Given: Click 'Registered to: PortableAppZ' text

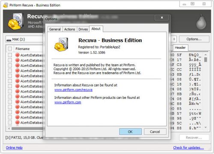Looking at the screenshot, I should pyautogui.click(x=99, y=47).
